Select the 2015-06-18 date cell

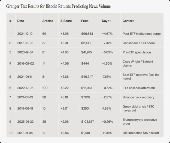tap(25, 109)
